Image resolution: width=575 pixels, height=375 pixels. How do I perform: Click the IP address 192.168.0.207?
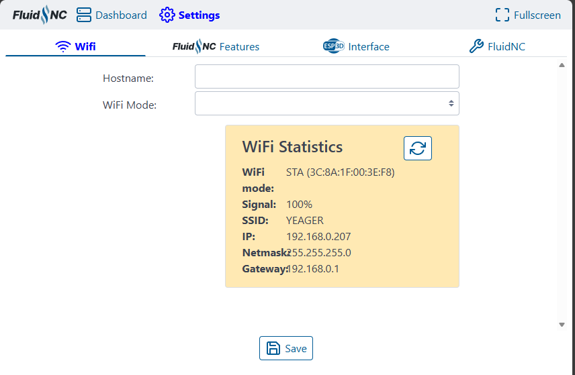pyautogui.click(x=318, y=237)
